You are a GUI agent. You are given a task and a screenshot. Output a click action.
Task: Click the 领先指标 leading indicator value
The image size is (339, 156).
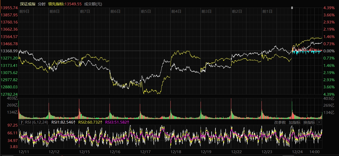click(x=65, y=4)
